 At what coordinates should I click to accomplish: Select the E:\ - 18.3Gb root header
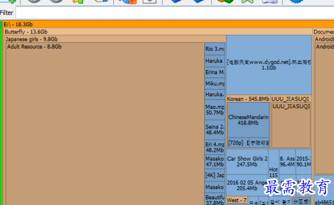click(168, 24)
